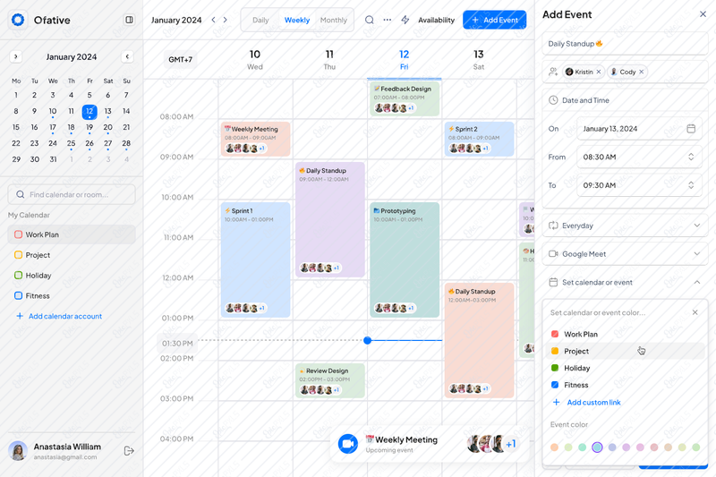The image size is (716, 477).
Task: Adjust the To 09:30 AM time stepper
Action: (691, 185)
